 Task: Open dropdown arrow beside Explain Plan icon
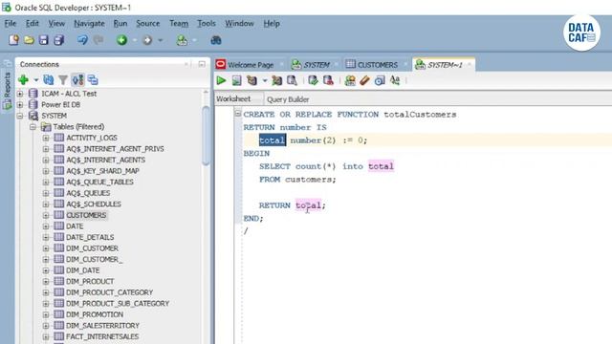[265, 80]
